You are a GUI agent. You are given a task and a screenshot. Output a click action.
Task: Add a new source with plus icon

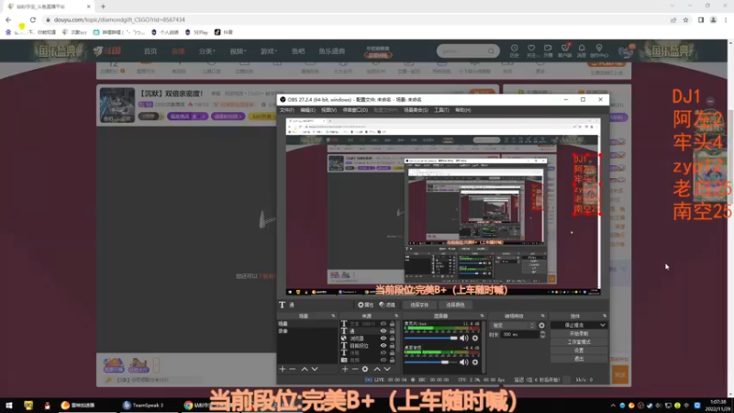tap(345, 369)
